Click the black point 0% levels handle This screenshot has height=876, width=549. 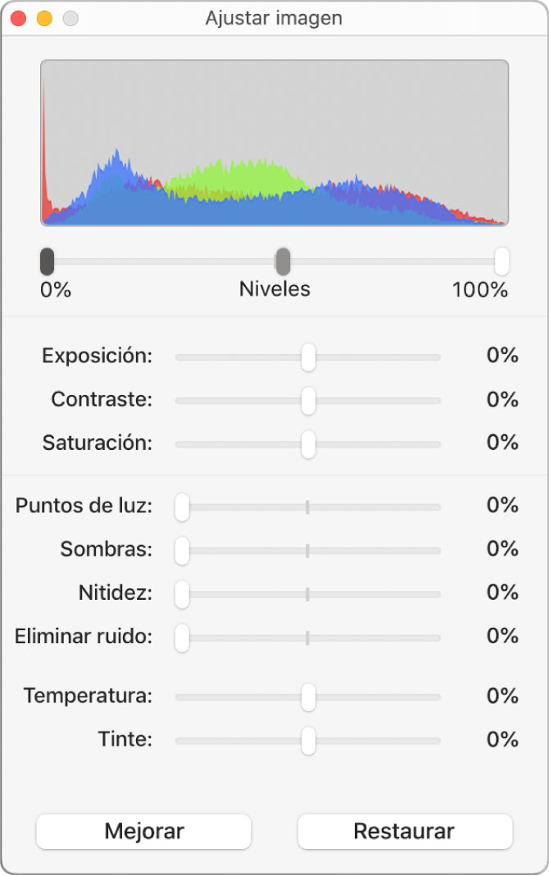click(x=47, y=261)
